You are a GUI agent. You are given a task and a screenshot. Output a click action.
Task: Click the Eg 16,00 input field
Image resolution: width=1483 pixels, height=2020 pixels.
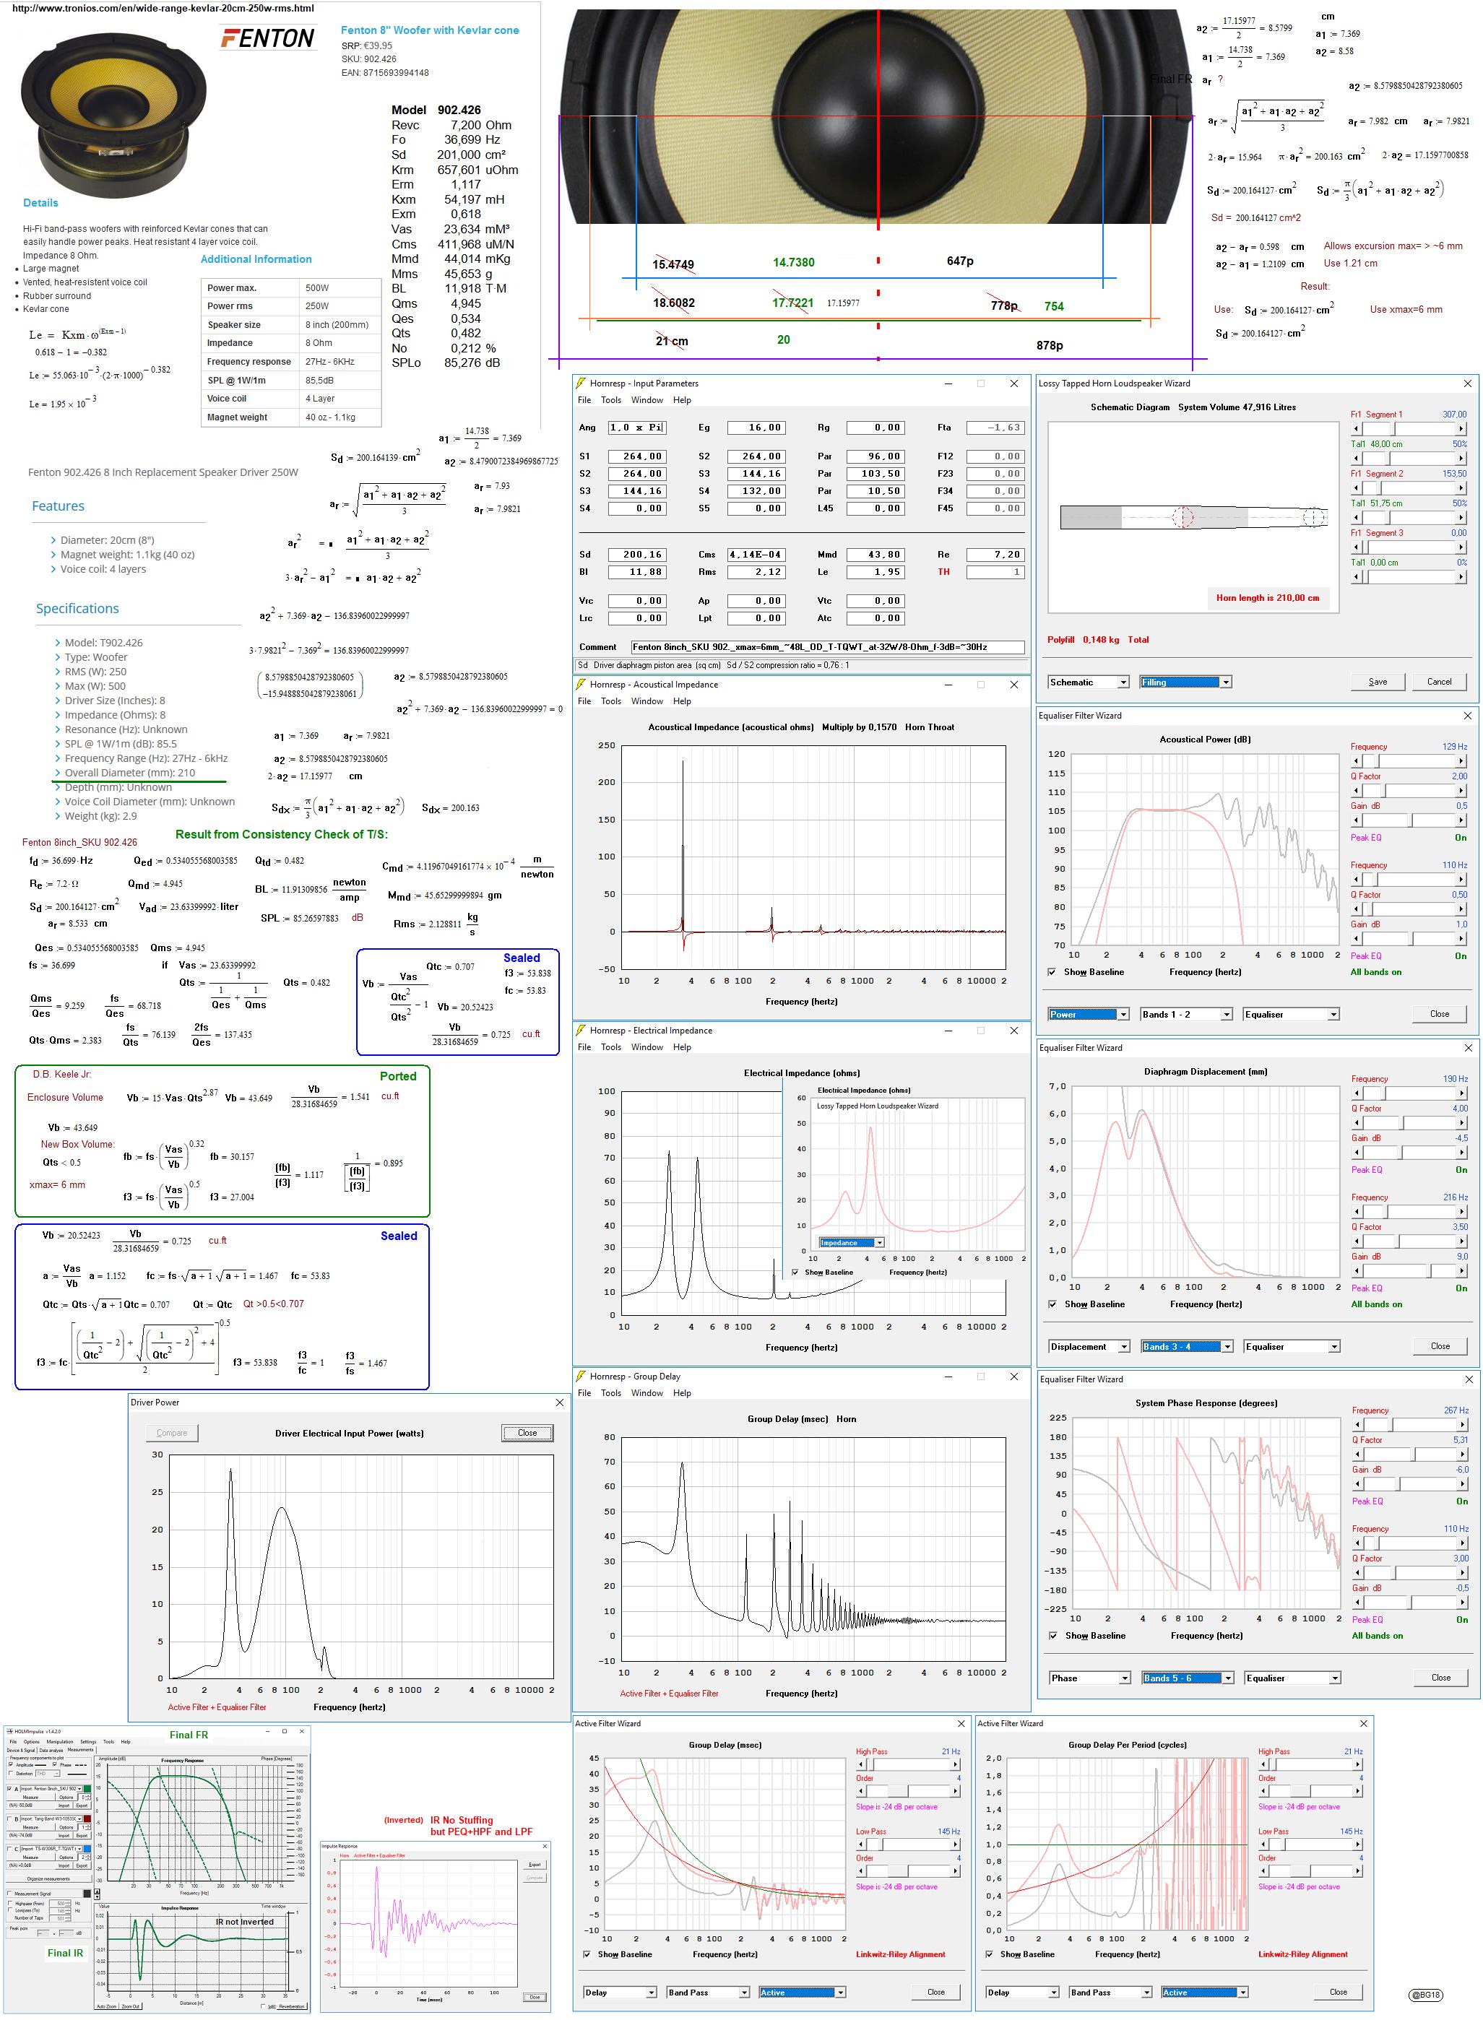point(757,427)
